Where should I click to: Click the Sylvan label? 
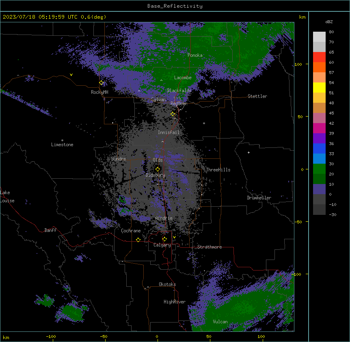tap(159, 100)
